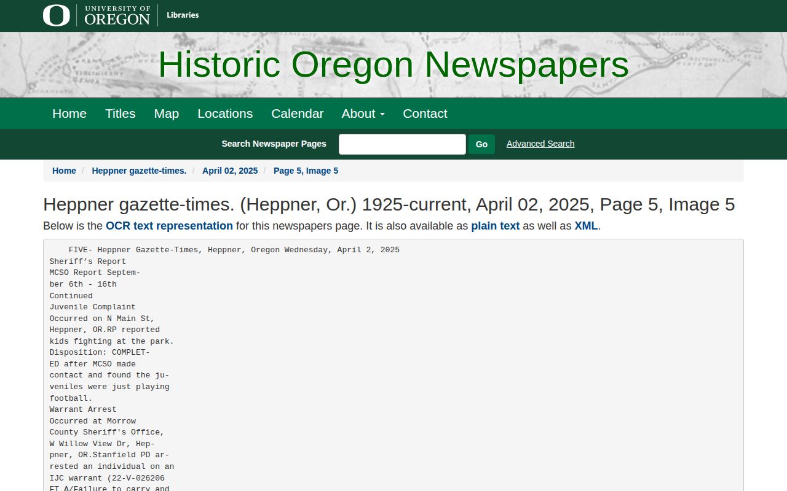The image size is (787, 491).
Task: Open the OCR text representation link
Action: point(169,226)
